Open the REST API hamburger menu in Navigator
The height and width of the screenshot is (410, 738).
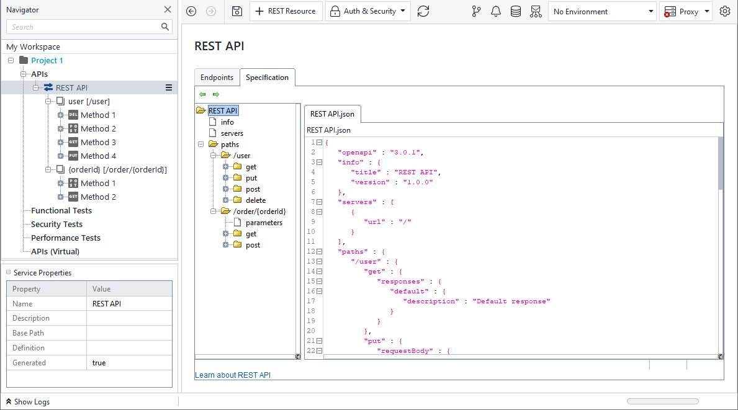tap(168, 87)
